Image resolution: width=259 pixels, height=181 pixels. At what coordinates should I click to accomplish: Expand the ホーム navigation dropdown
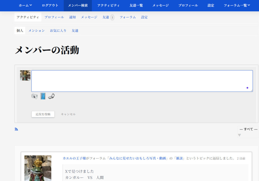(x=25, y=5)
